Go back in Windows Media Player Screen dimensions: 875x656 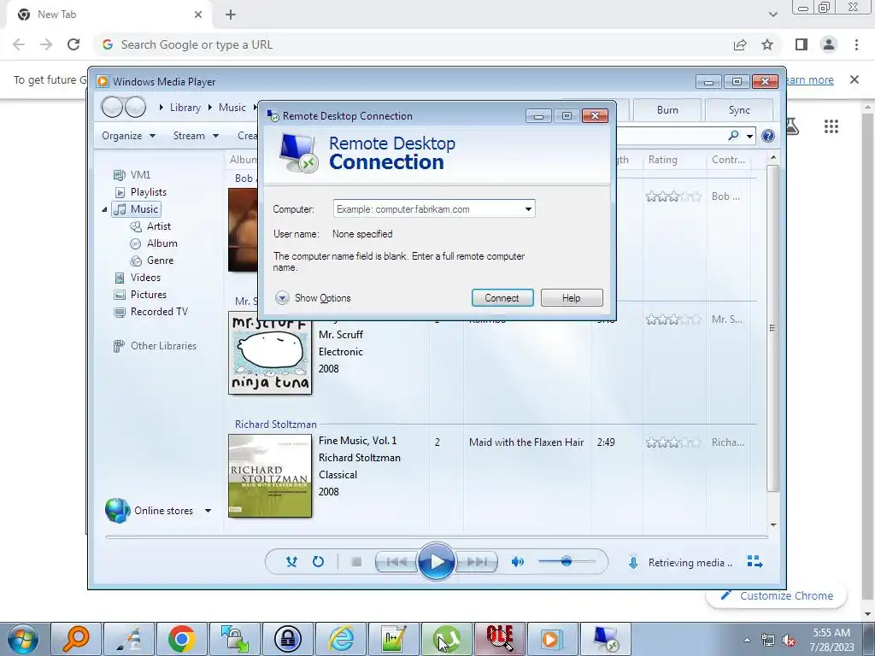click(112, 107)
